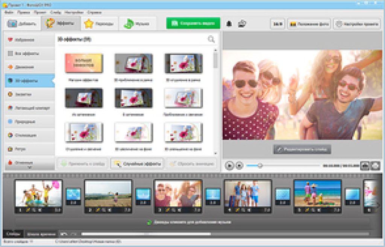
Task: Click the camera icon left of 16:9
Action: tap(242, 24)
